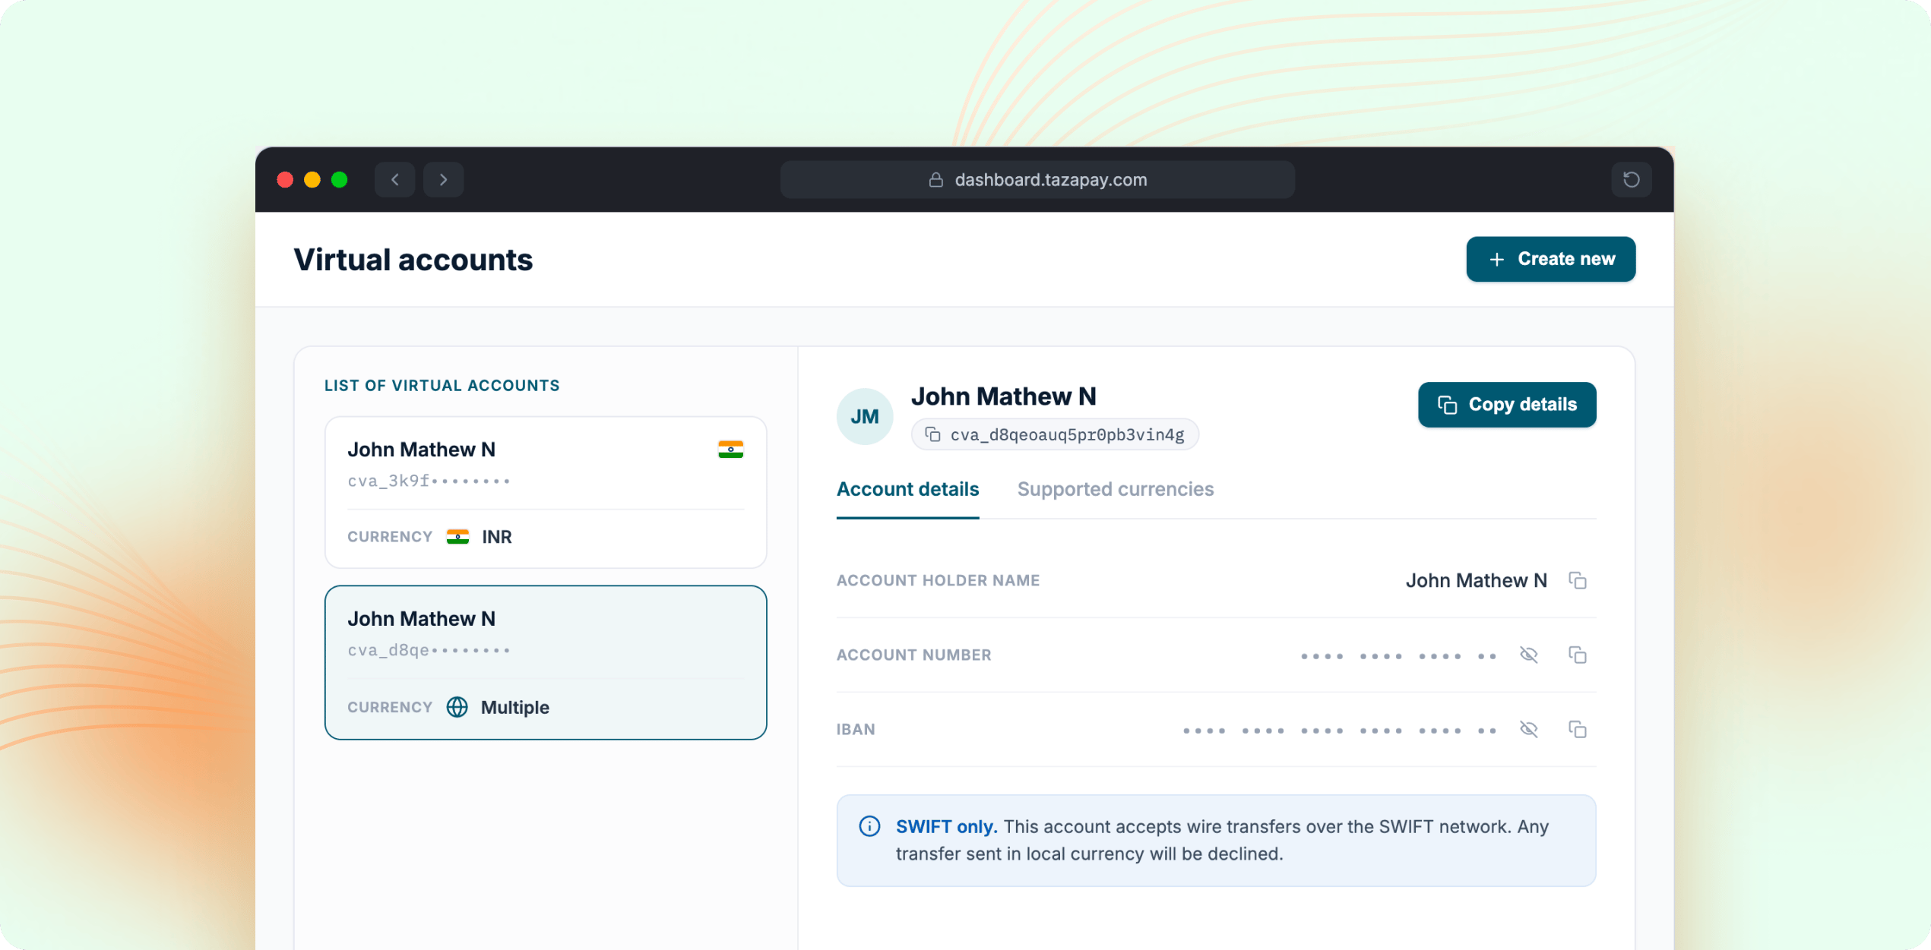
Task: Click the India flag on the first account card
Action: [730, 450]
